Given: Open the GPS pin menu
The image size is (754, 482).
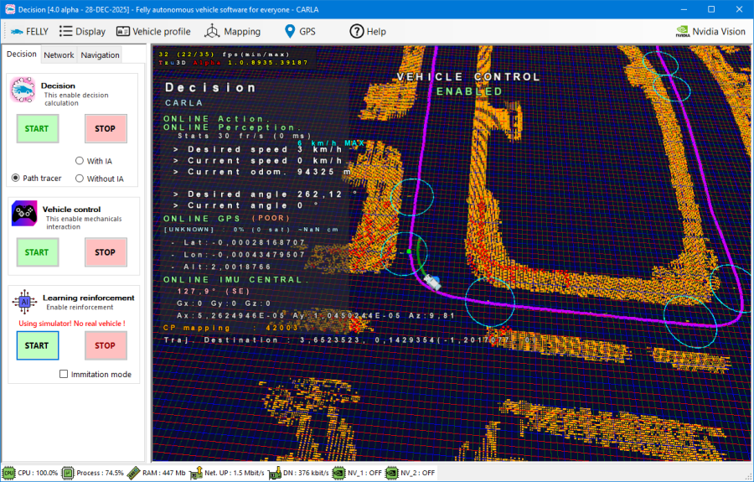Looking at the screenshot, I should pos(290,31).
